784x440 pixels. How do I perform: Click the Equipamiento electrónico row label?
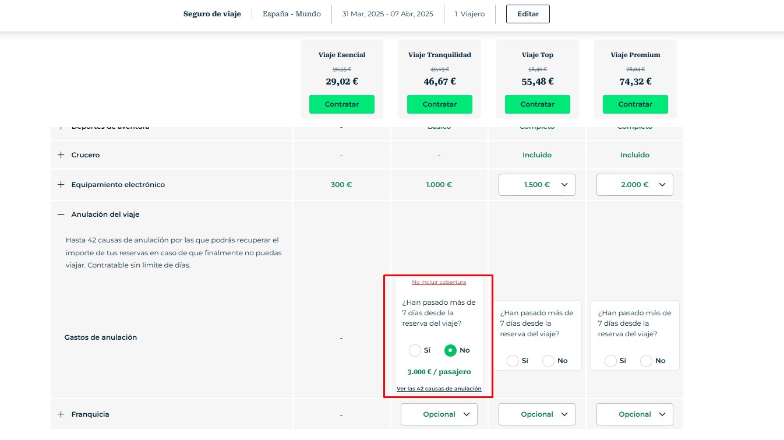tap(118, 185)
